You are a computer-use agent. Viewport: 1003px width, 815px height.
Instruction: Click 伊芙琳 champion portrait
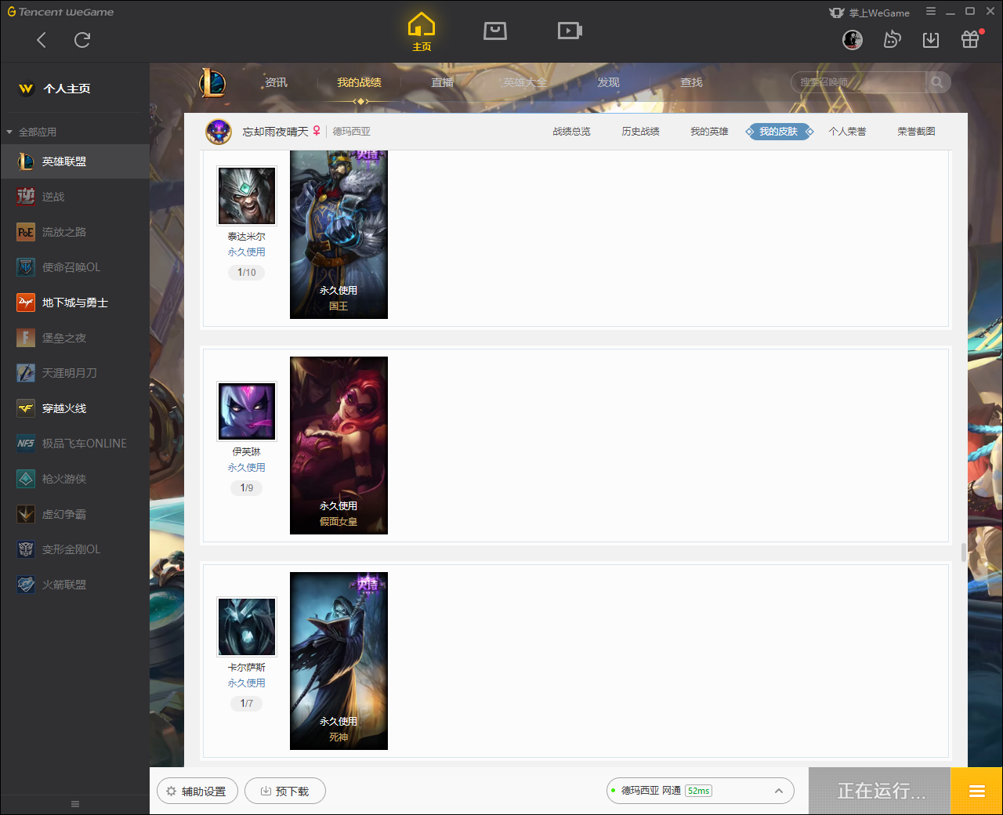[x=247, y=411]
